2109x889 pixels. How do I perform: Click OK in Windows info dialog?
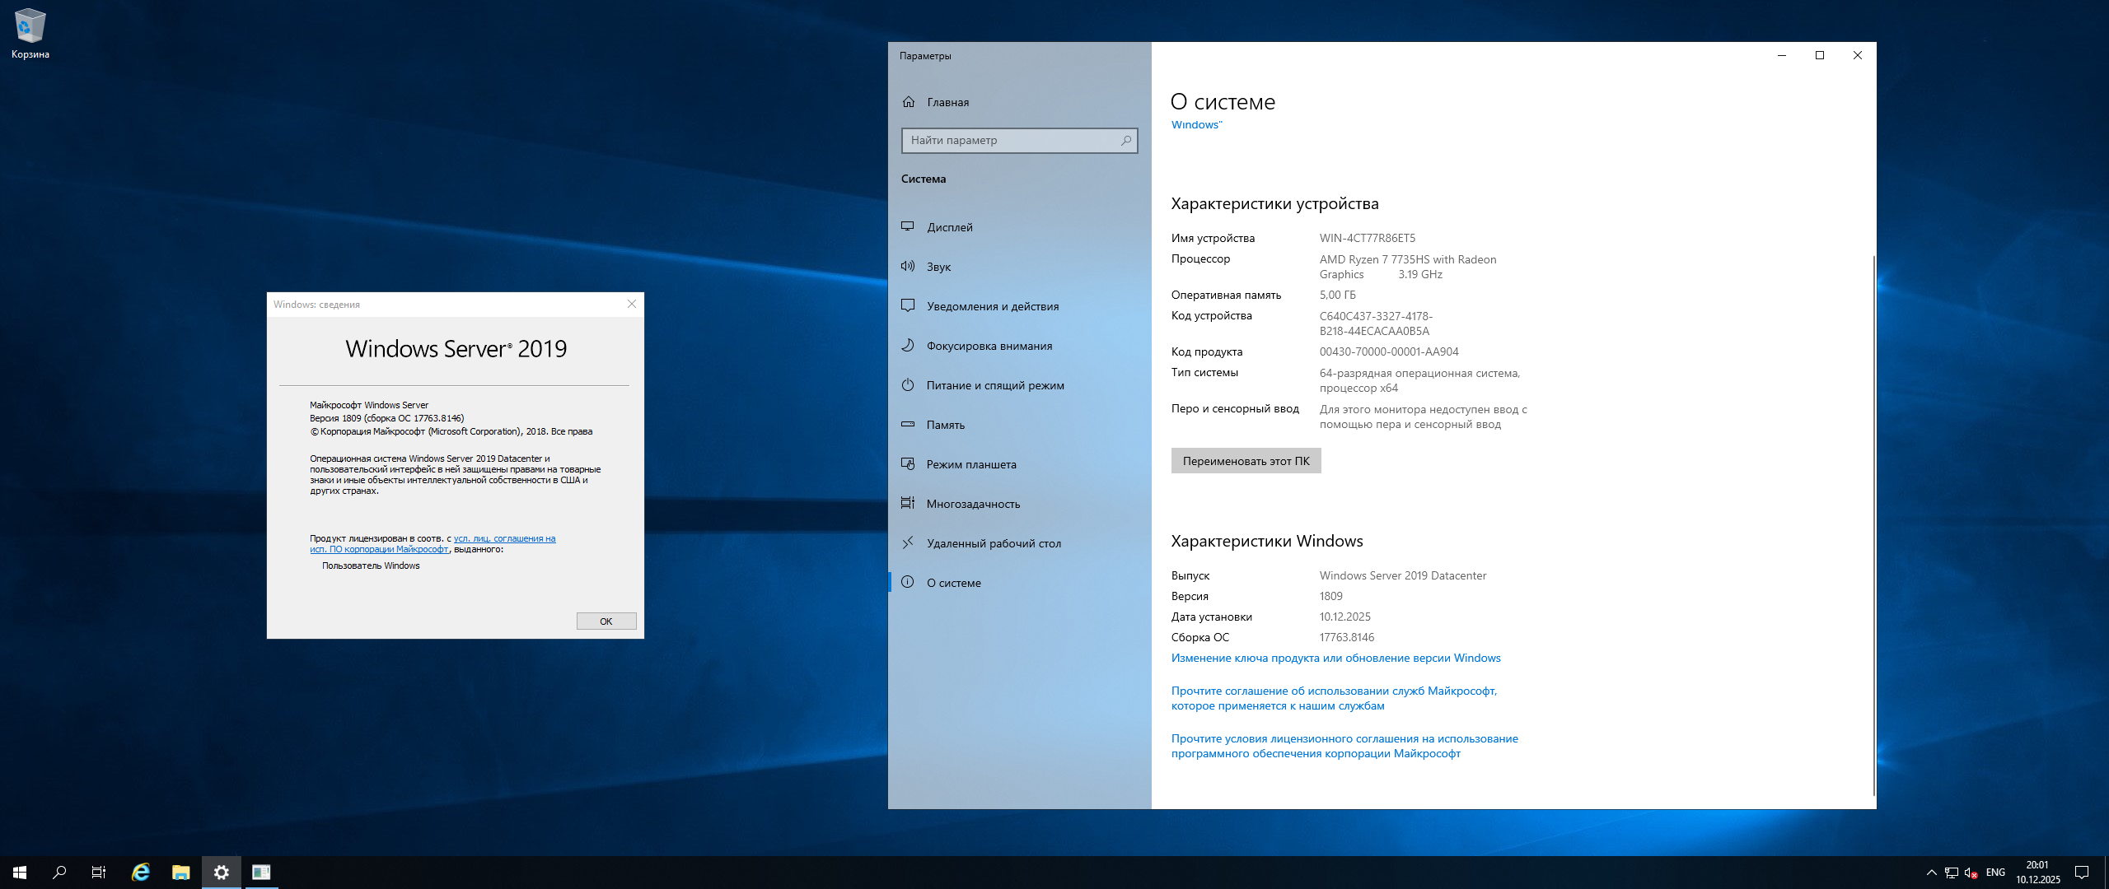[x=606, y=621]
